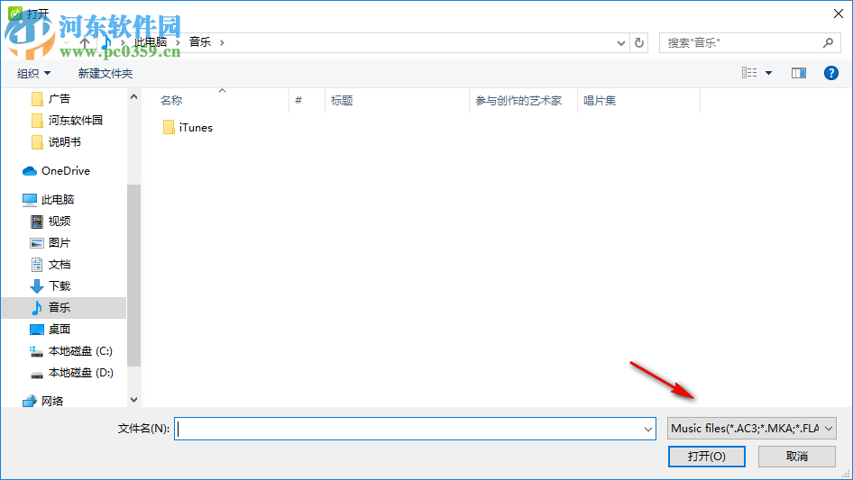Click the navigation pane scrollbar thumb
The height and width of the screenshot is (480, 853).
[x=133, y=276]
